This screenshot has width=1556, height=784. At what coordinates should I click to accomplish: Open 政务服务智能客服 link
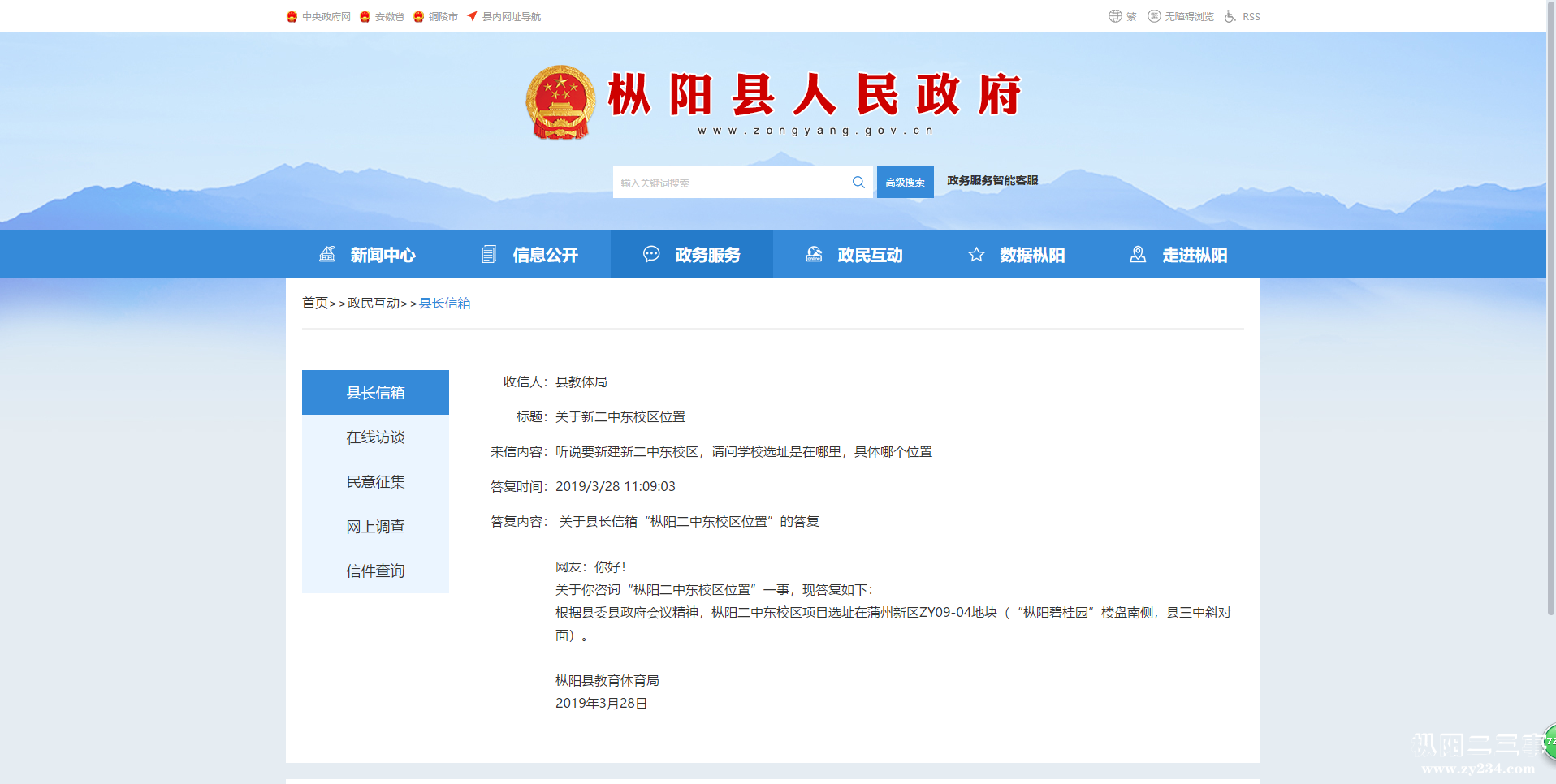[992, 180]
